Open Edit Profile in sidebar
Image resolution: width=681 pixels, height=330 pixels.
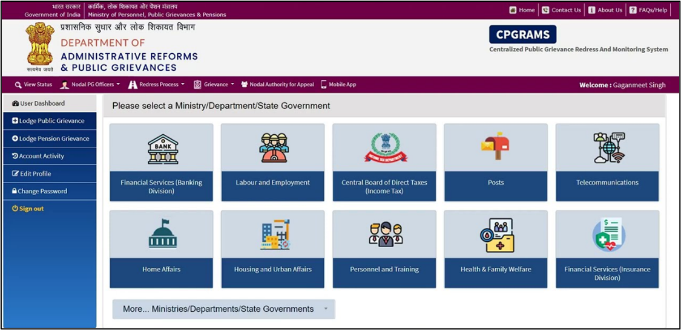point(50,174)
